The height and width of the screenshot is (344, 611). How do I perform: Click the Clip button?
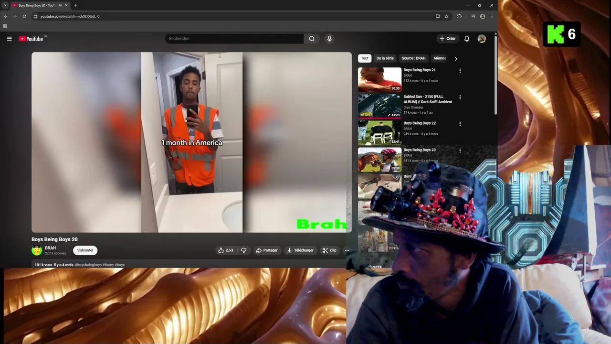coord(329,250)
